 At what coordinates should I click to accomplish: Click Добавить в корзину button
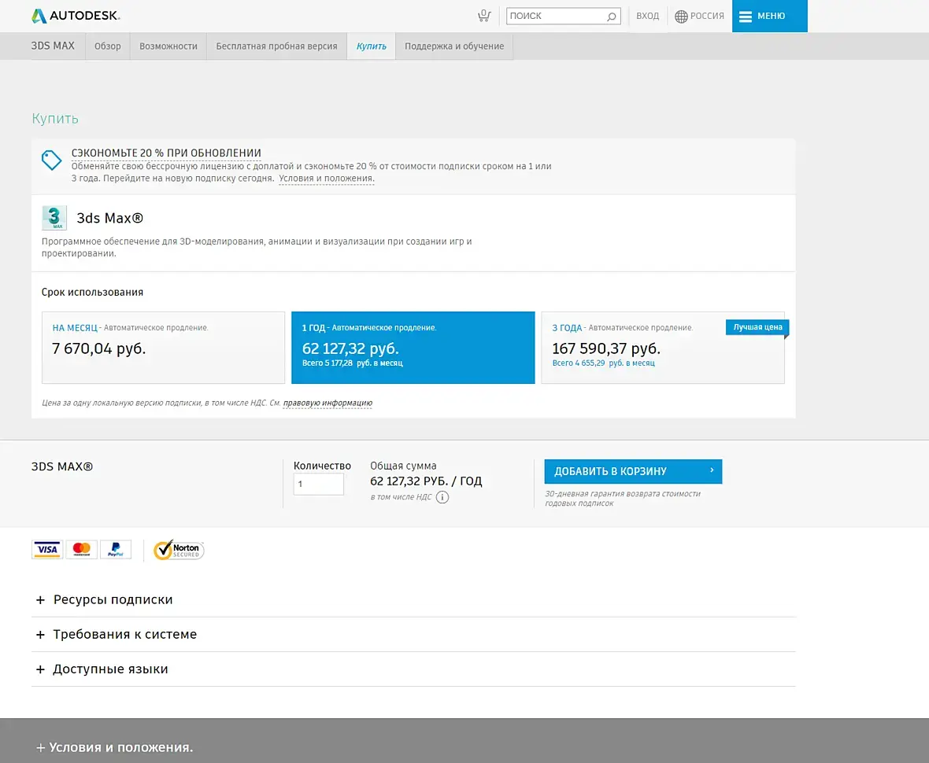pyautogui.click(x=633, y=471)
